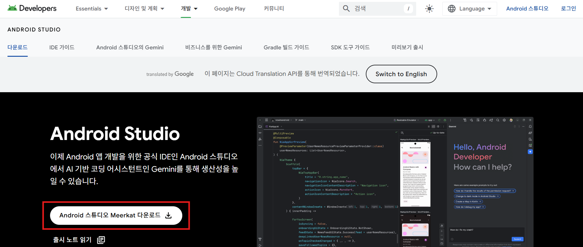Open the Android 스튜디오의 Gemini tab
Viewport: 583px width, 247px height.
coord(130,47)
